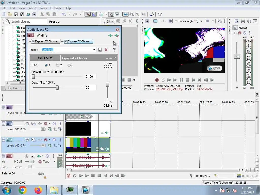Open the Tools menu

[x=43, y=8]
